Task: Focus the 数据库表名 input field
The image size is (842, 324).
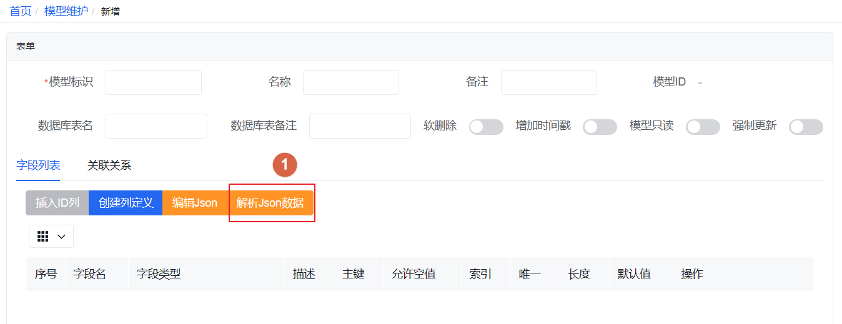Action: click(x=156, y=126)
